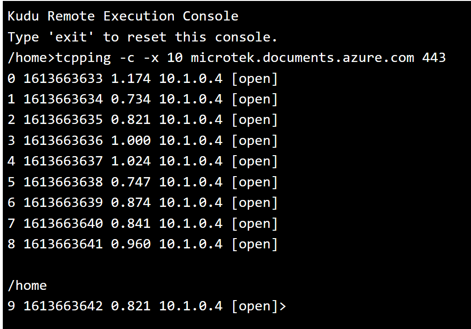This screenshot has height=329, width=471.
Task: Click the [open] status on row 7
Action: tap(255, 224)
